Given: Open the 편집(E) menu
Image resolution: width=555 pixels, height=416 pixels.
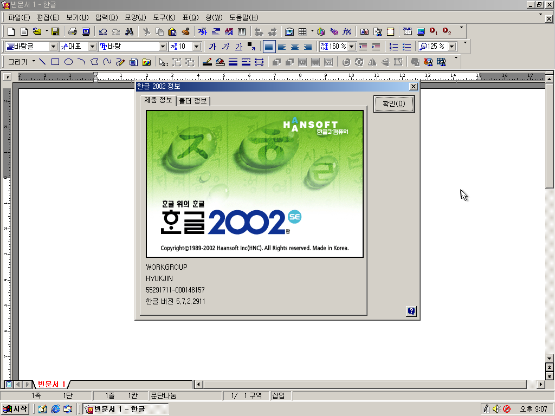Looking at the screenshot, I should (x=48, y=17).
